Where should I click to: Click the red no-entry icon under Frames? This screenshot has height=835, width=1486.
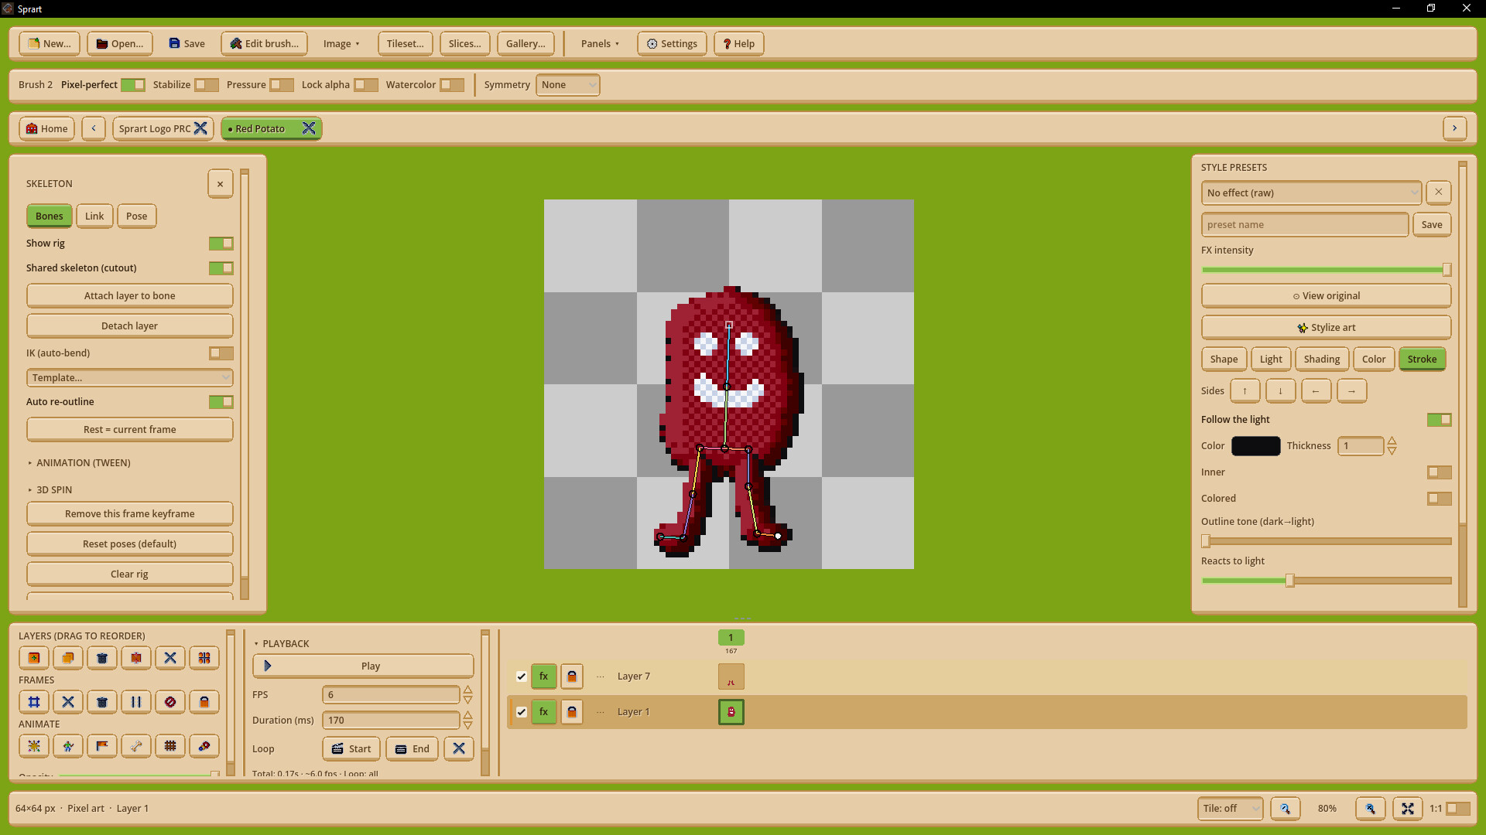tap(170, 702)
